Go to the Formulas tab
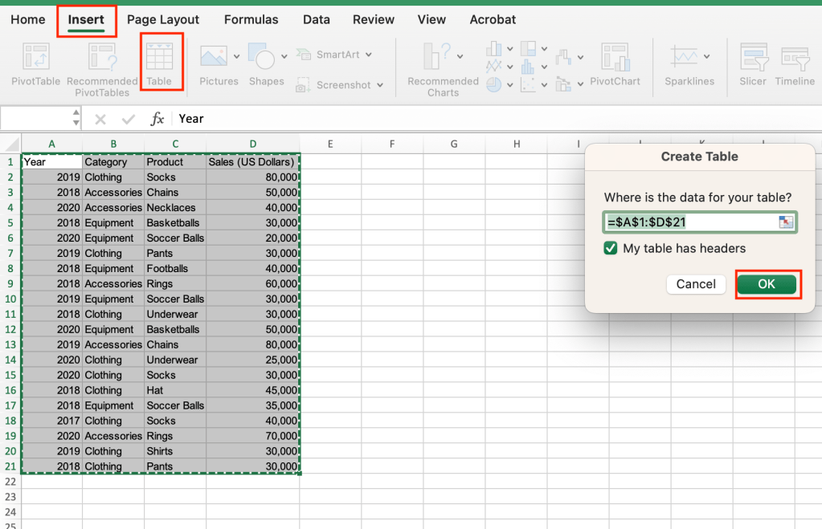The height and width of the screenshot is (529, 822). [x=252, y=19]
